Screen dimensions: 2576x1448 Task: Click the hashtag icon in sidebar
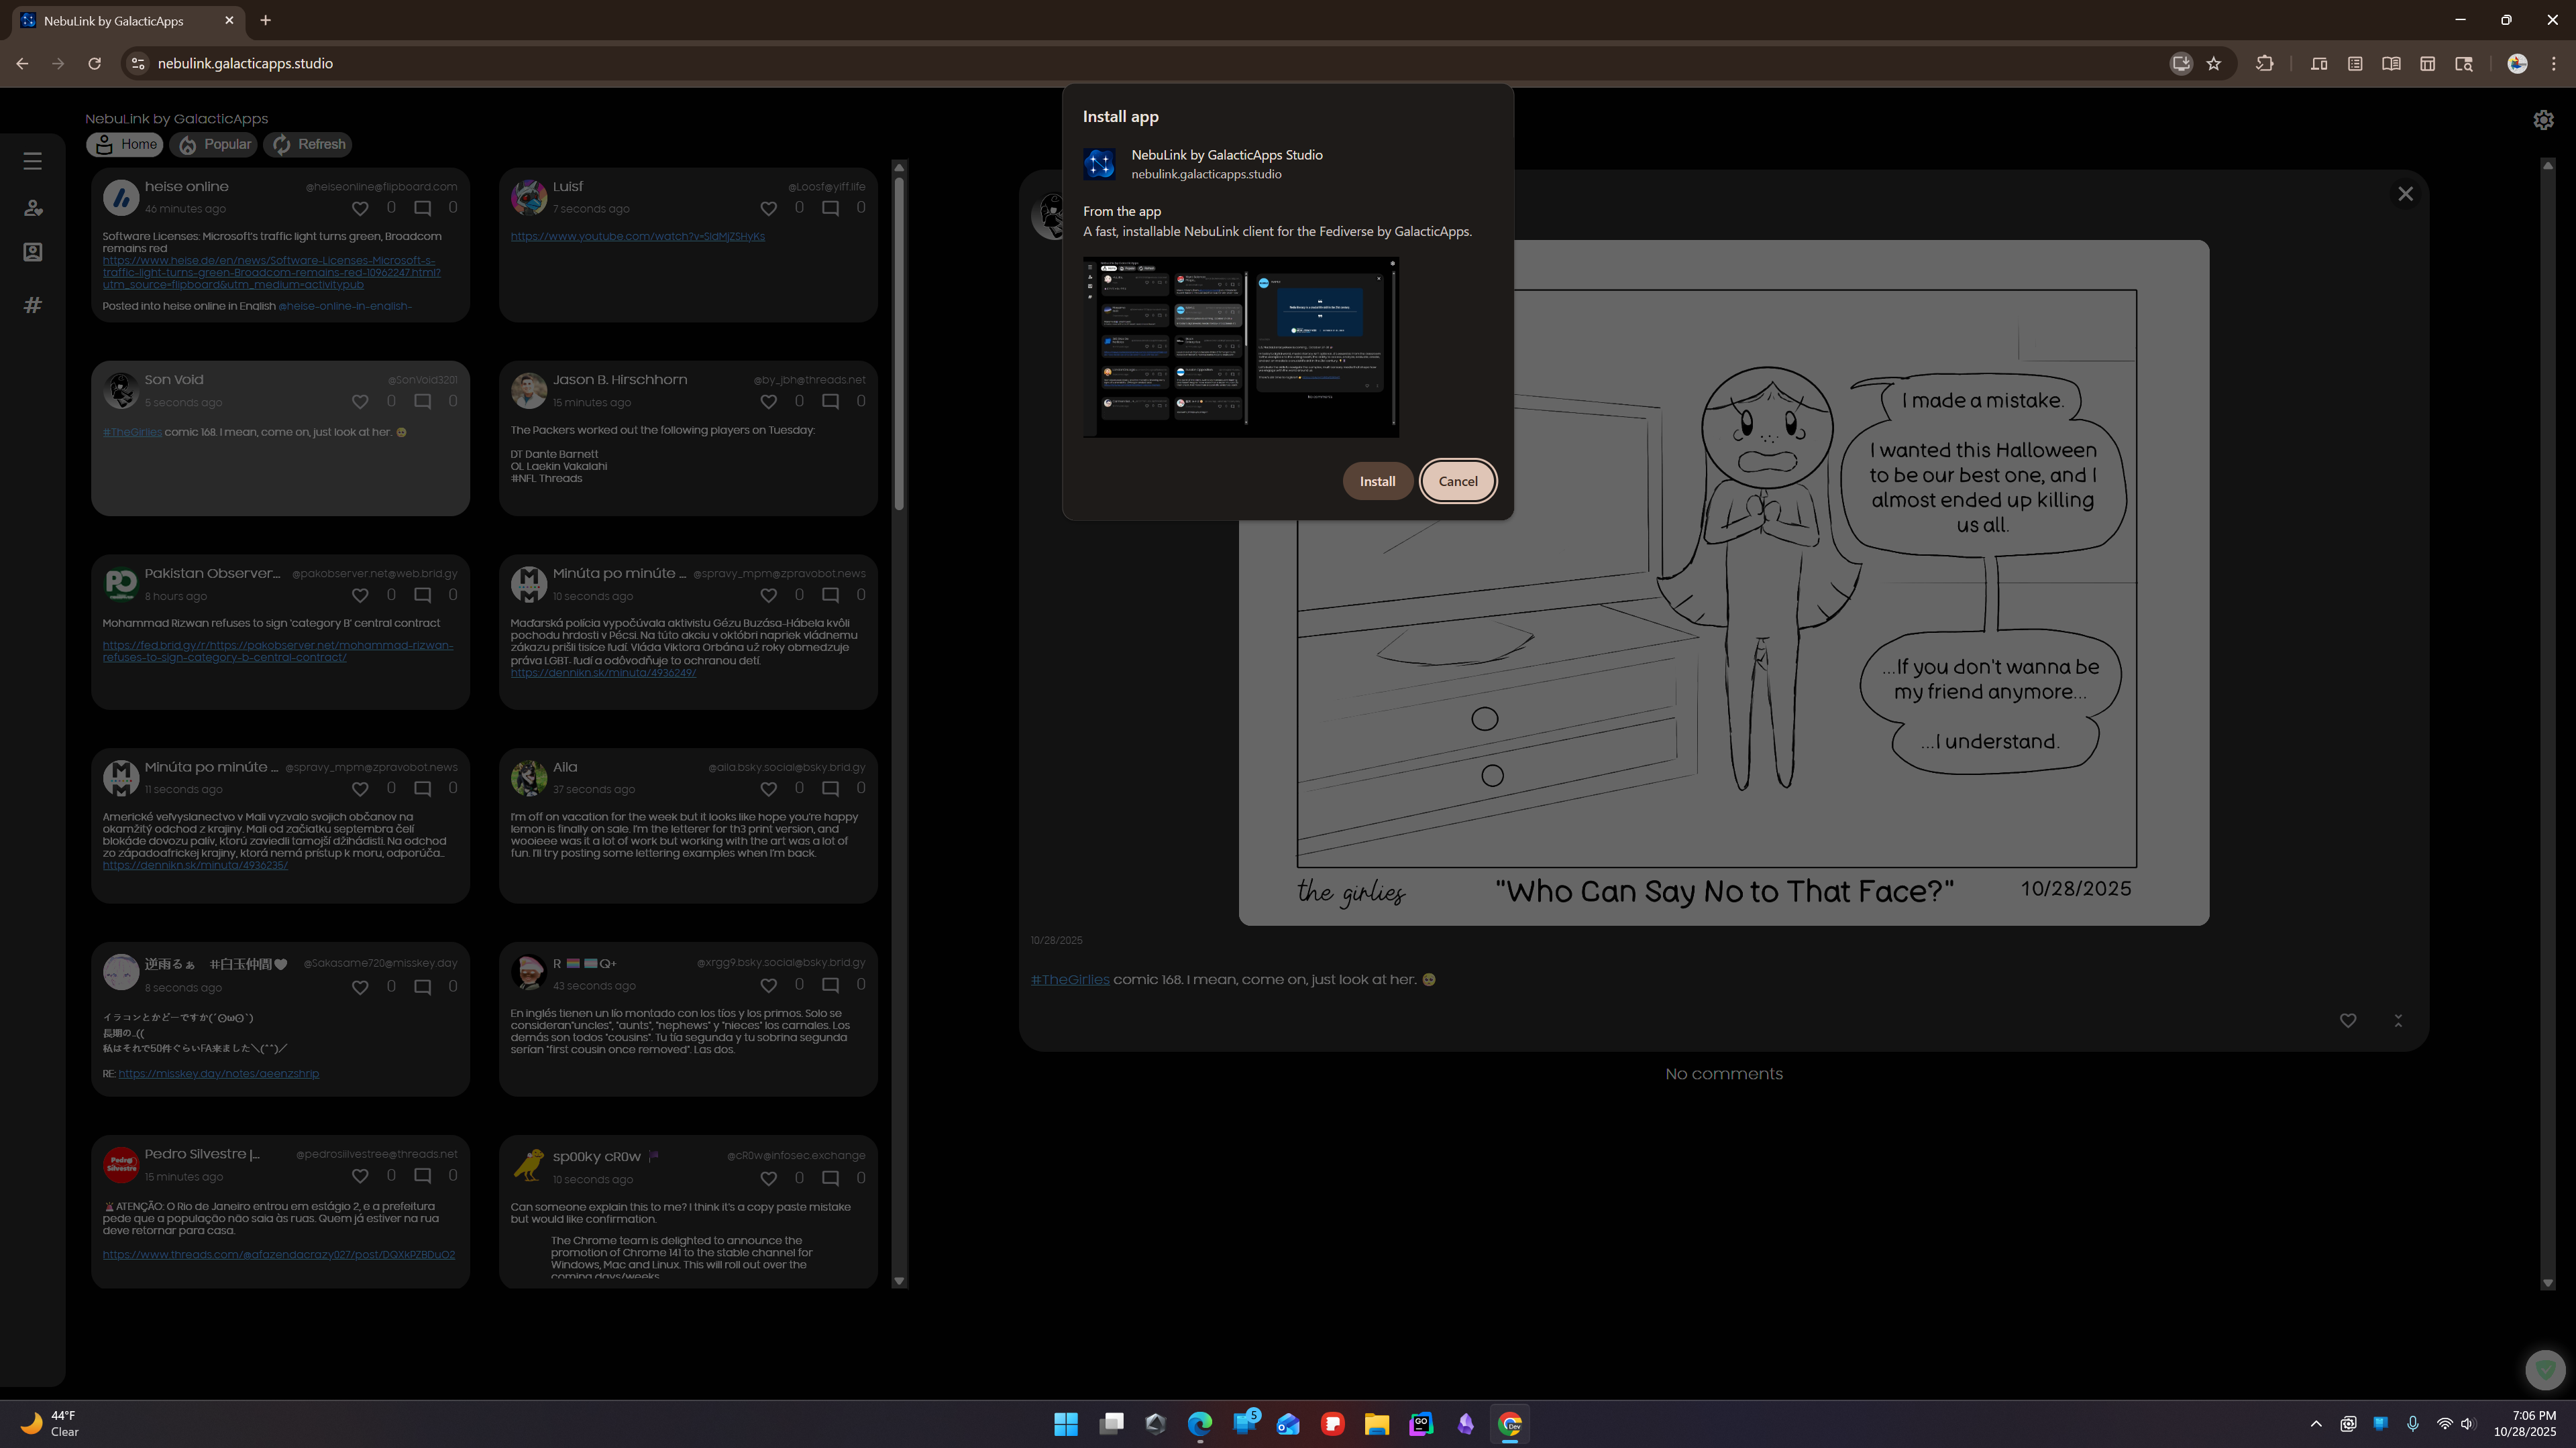pos(33,305)
